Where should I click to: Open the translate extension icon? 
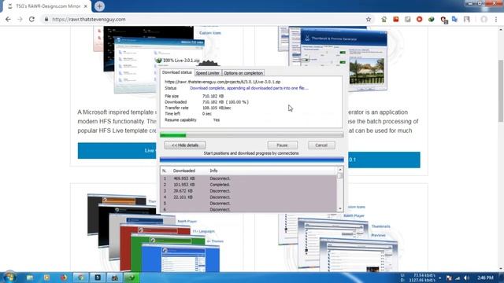pos(454,19)
